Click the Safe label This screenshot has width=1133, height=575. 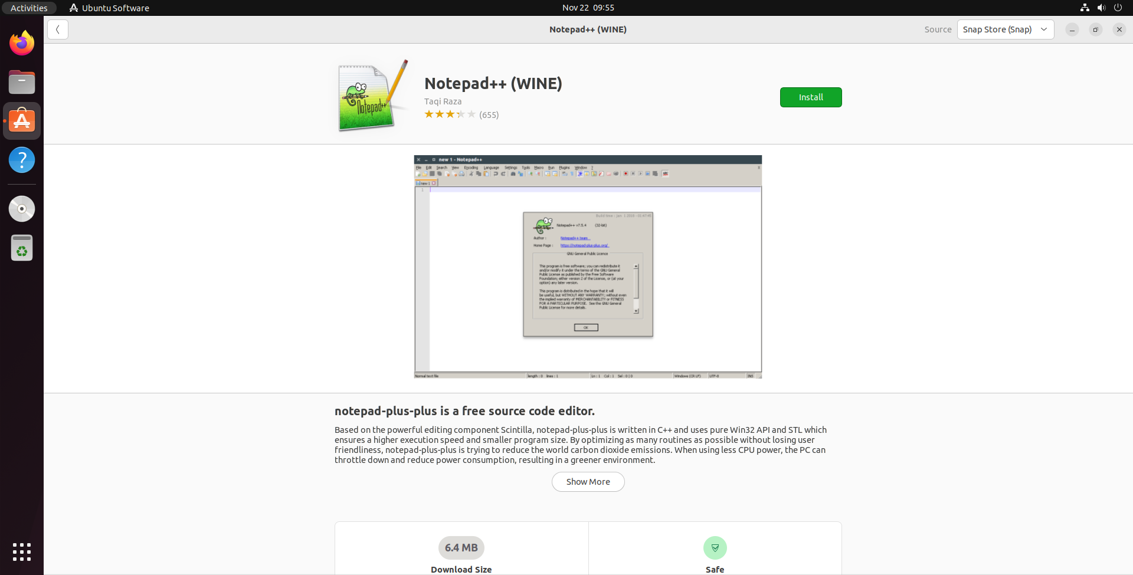pyautogui.click(x=715, y=569)
